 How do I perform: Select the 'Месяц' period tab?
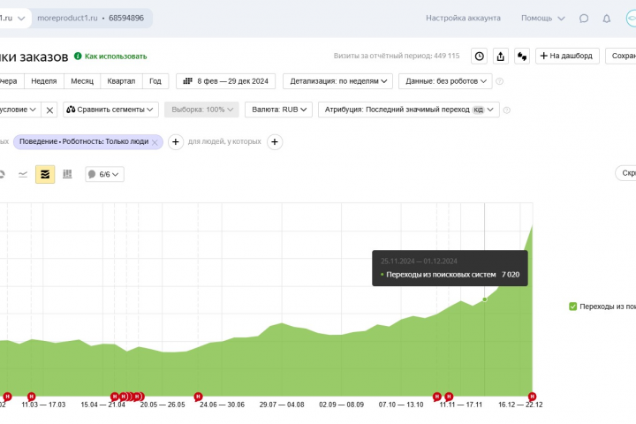(x=82, y=81)
